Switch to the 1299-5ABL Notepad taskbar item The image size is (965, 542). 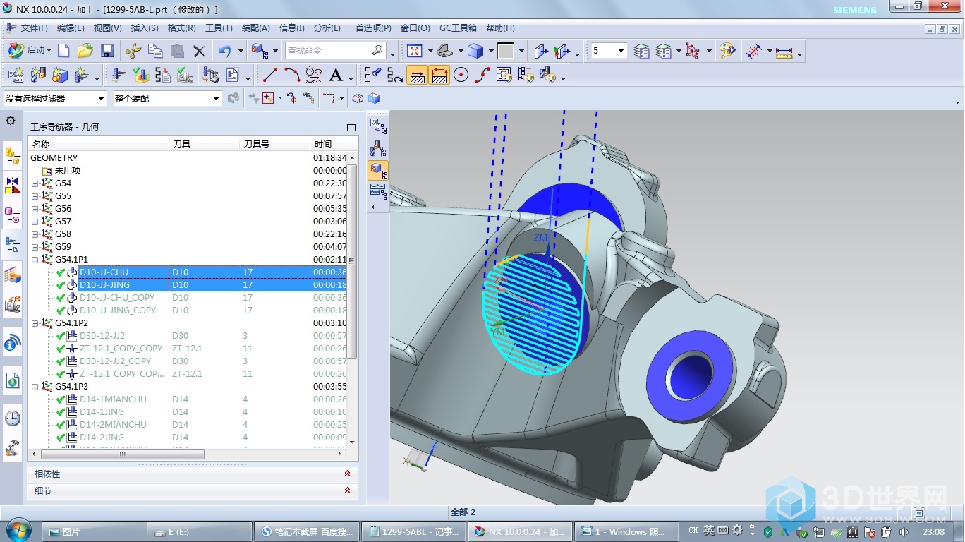[413, 531]
